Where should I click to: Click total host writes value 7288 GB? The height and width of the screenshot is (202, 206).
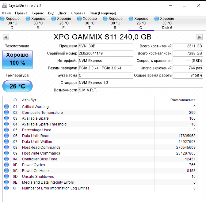pyautogui.click(x=188, y=53)
